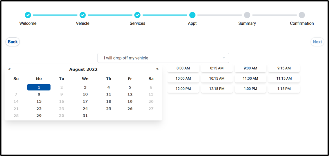
Task: Click the Services step checkmark circle
Action: [137, 15]
